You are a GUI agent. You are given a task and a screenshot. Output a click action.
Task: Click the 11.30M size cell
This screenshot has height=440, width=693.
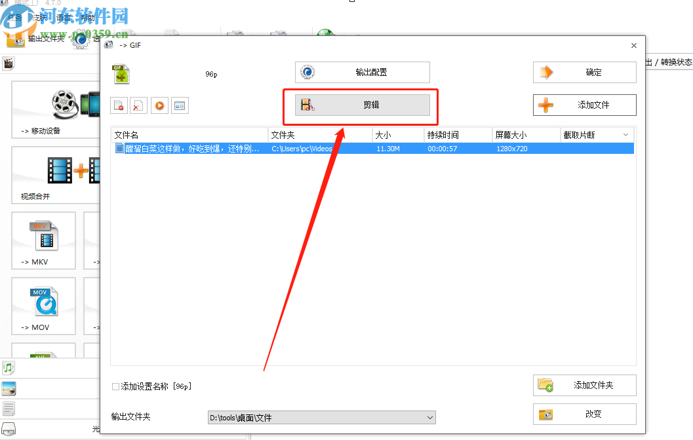pos(388,149)
